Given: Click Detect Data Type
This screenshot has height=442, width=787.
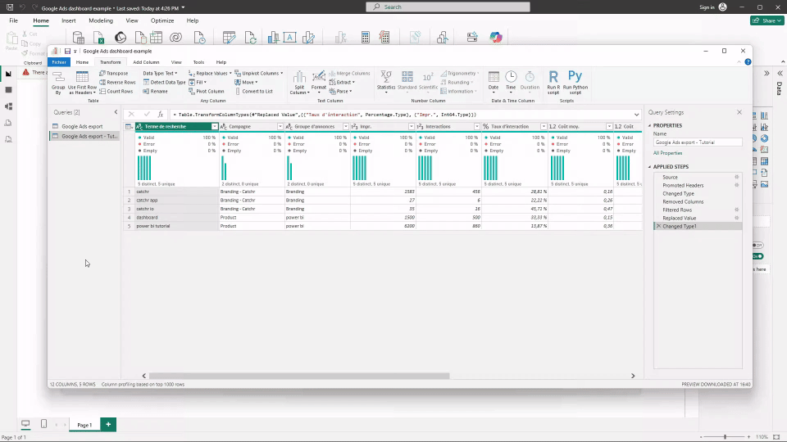Looking at the screenshot, I should (x=164, y=82).
